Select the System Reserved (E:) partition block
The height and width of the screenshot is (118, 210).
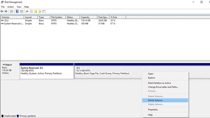coord(46,72)
